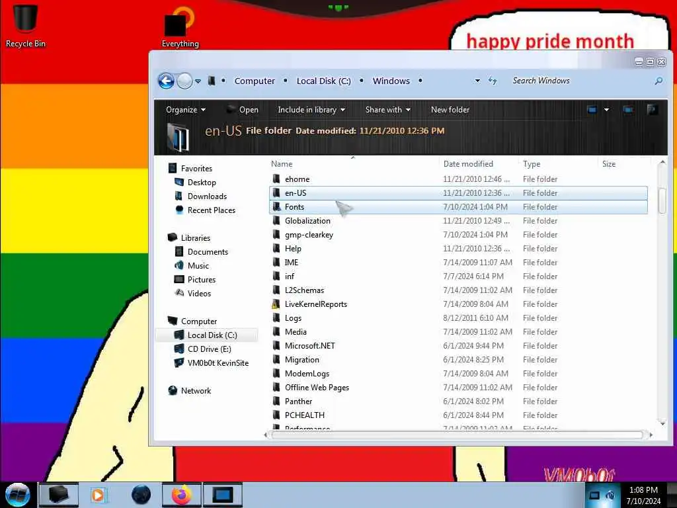Click the Forward navigation button
The image size is (677, 508).
click(185, 81)
